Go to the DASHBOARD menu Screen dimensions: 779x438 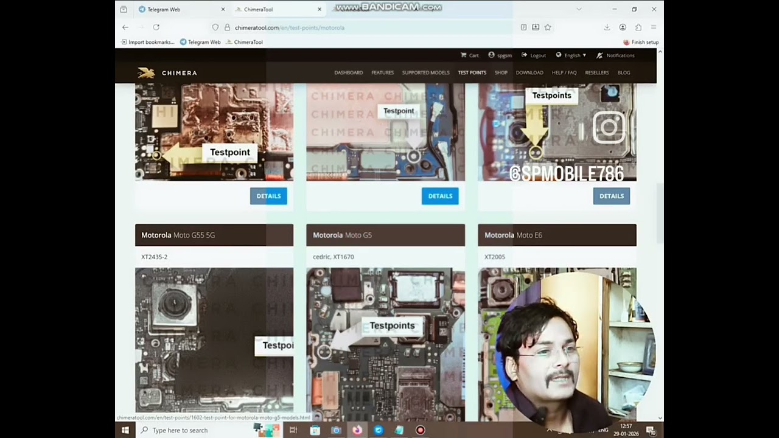tap(349, 72)
